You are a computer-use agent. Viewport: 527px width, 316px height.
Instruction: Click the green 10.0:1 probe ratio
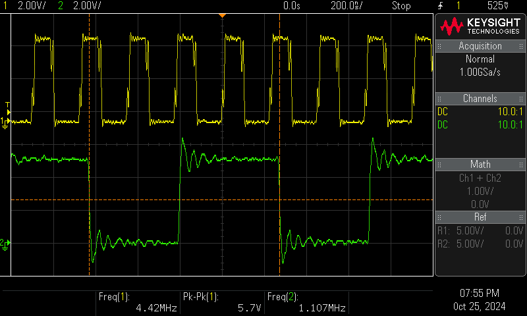pos(510,124)
